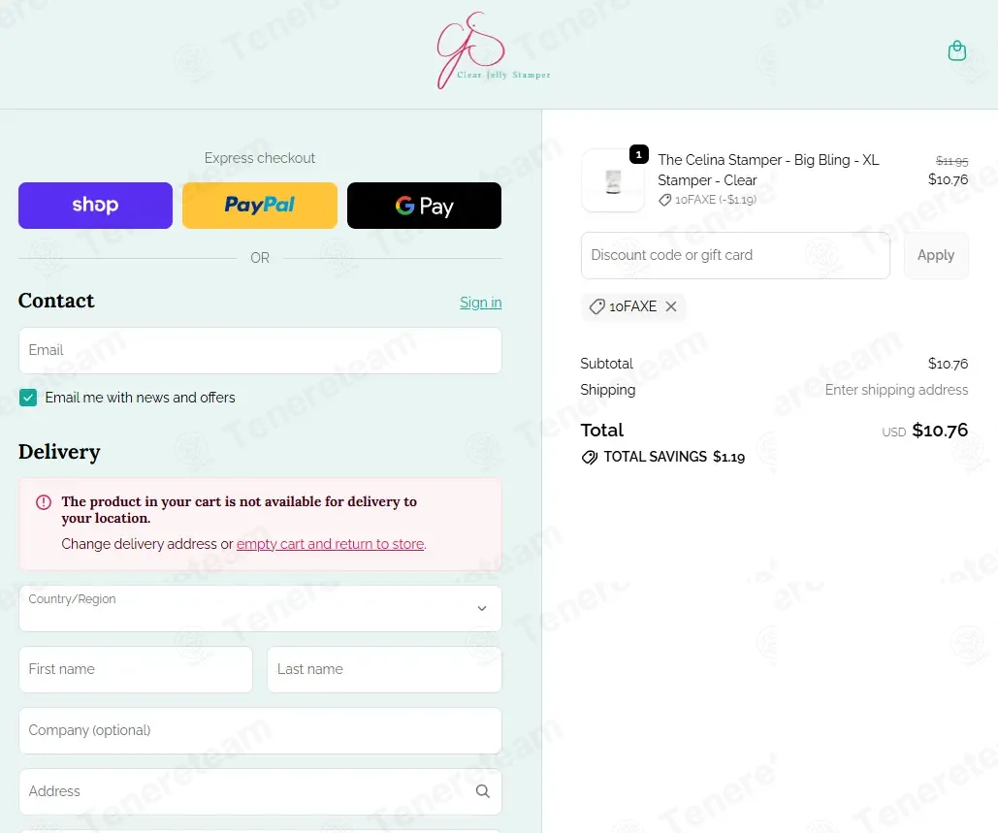Focus the Email input field
This screenshot has width=998, height=833.
[260, 351]
